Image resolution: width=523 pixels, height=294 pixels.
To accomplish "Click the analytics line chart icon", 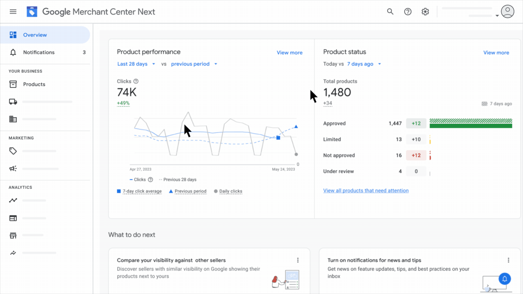I will tap(13, 200).
